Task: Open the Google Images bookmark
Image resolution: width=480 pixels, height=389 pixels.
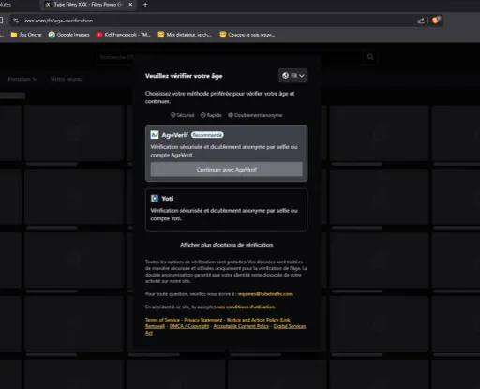Action: (69, 35)
